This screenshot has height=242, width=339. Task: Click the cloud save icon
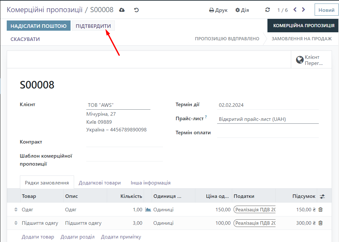[x=122, y=10]
